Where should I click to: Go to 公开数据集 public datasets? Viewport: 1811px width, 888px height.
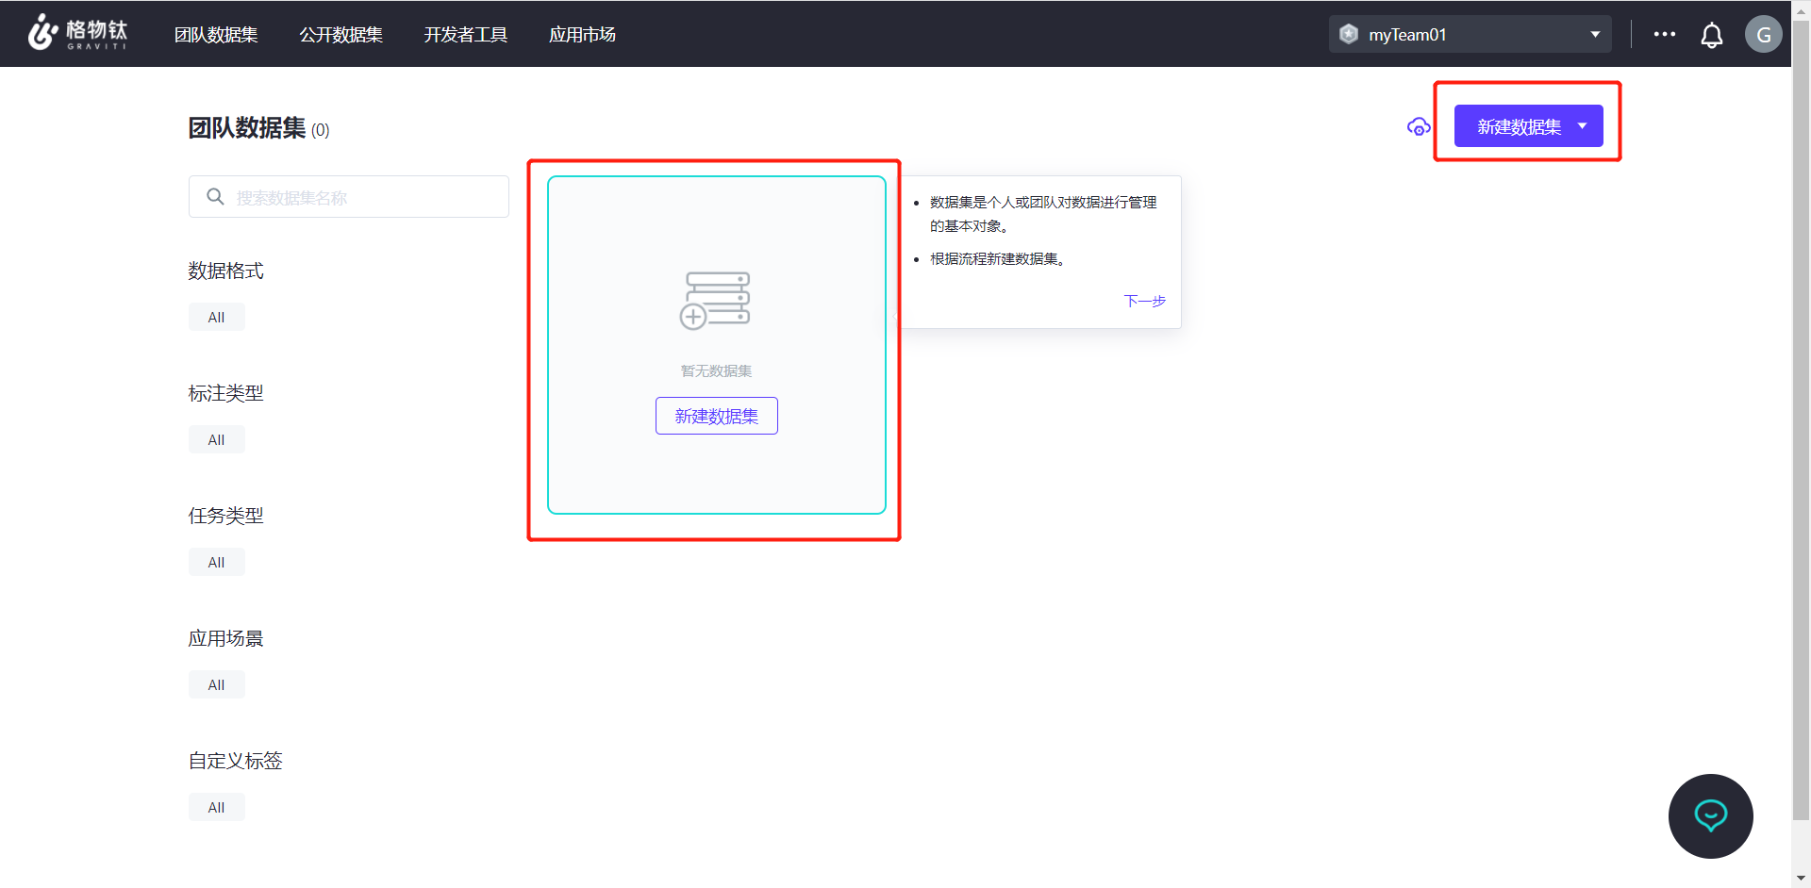click(x=341, y=35)
